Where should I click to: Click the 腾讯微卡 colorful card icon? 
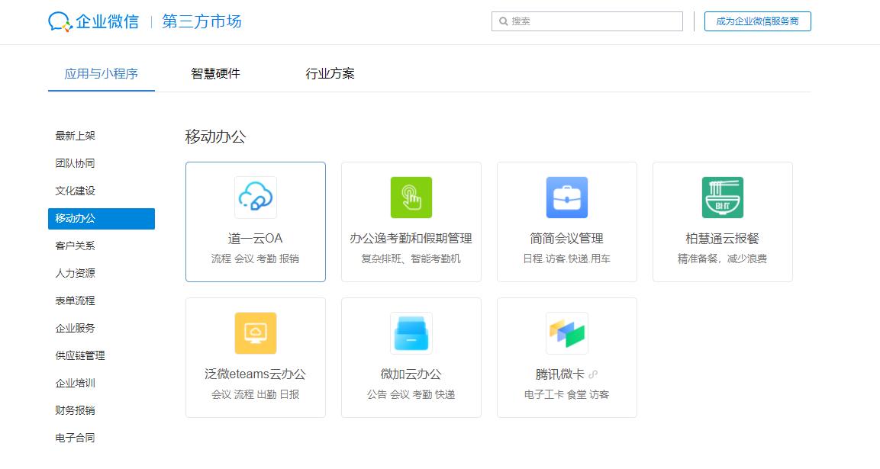(566, 332)
